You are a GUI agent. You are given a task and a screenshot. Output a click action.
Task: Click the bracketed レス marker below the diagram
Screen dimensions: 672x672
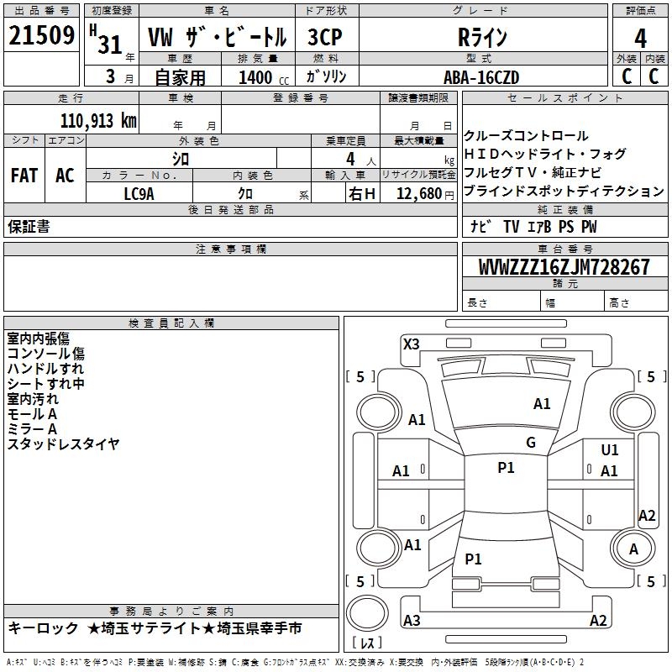pyautogui.click(x=368, y=643)
